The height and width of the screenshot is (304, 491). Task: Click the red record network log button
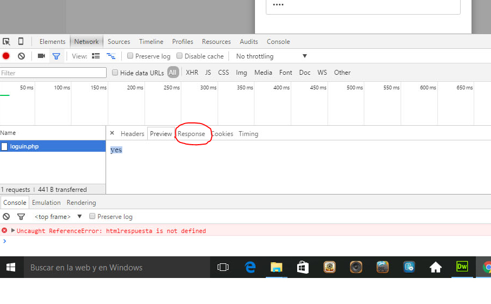[x=6, y=56]
